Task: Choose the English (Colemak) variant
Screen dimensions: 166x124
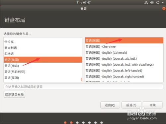Action: (x=124, y=53)
